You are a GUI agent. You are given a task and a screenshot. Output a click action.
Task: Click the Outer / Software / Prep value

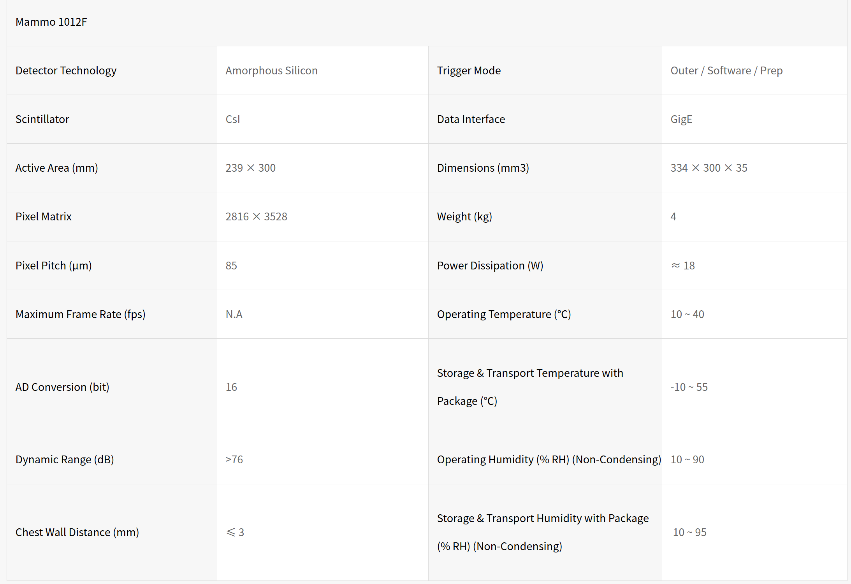point(726,70)
